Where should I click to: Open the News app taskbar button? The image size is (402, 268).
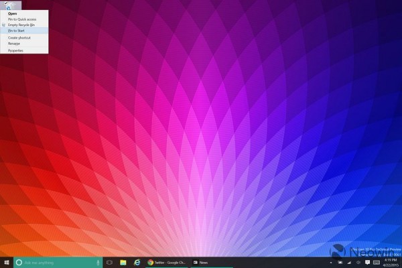pos(201,261)
